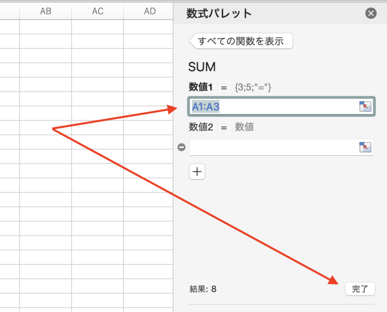387x312 pixels.
Task: Close the 数式パレット panel
Action: point(371,13)
